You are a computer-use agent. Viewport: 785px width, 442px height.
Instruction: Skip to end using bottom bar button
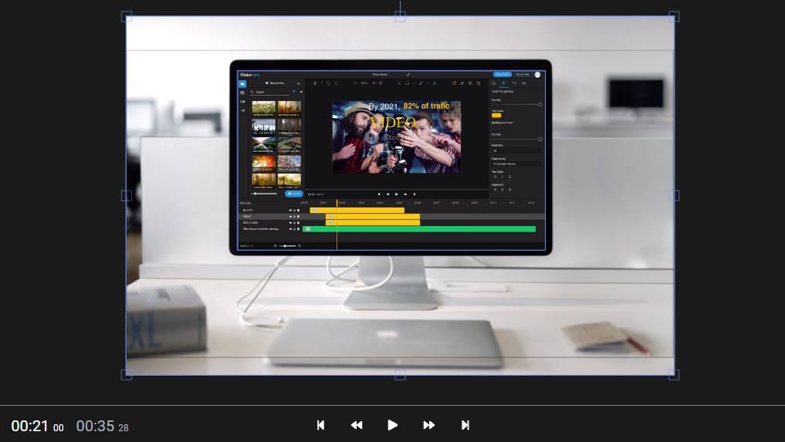pos(465,425)
